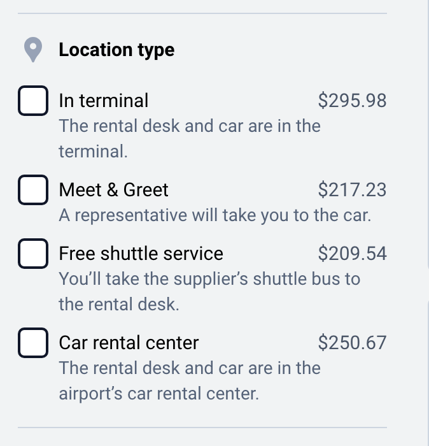Click the divider line below Car rental center

pos(202,427)
